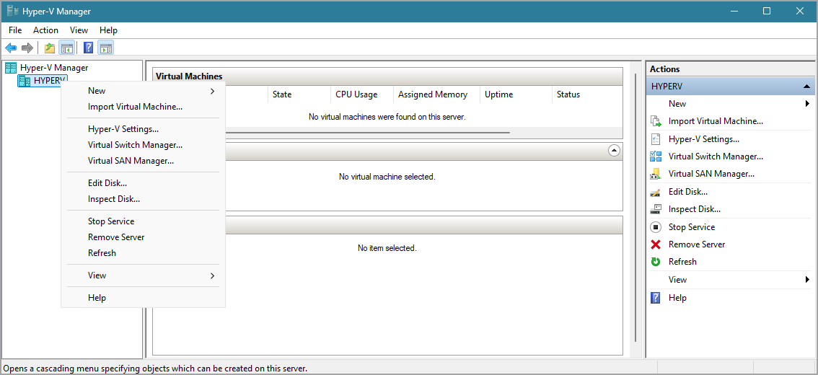Click Virtual Switch Manager link in Actions
Viewport: 818px width, 375px height.
tap(716, 156)
